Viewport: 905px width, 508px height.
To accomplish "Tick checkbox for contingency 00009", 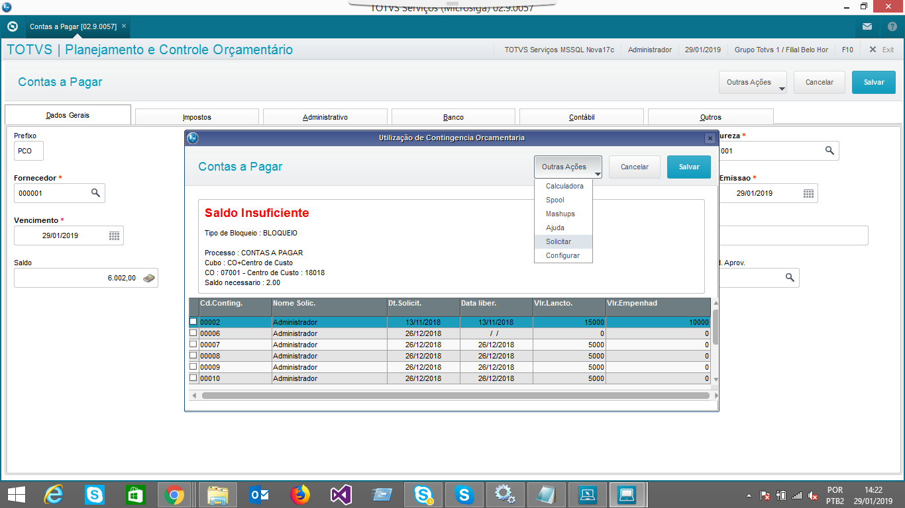I will coord(193,366).
